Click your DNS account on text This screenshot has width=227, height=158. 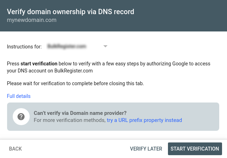[30, 71]
